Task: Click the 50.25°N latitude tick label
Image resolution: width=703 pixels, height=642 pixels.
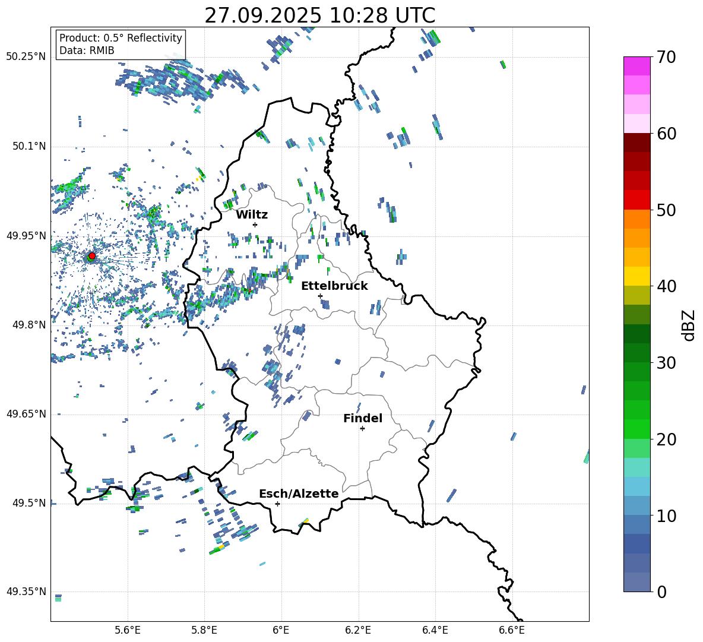Action: [26, 57]
